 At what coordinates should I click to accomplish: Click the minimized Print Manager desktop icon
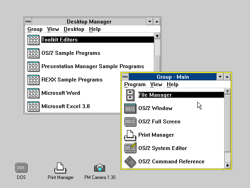coord(60,168)
